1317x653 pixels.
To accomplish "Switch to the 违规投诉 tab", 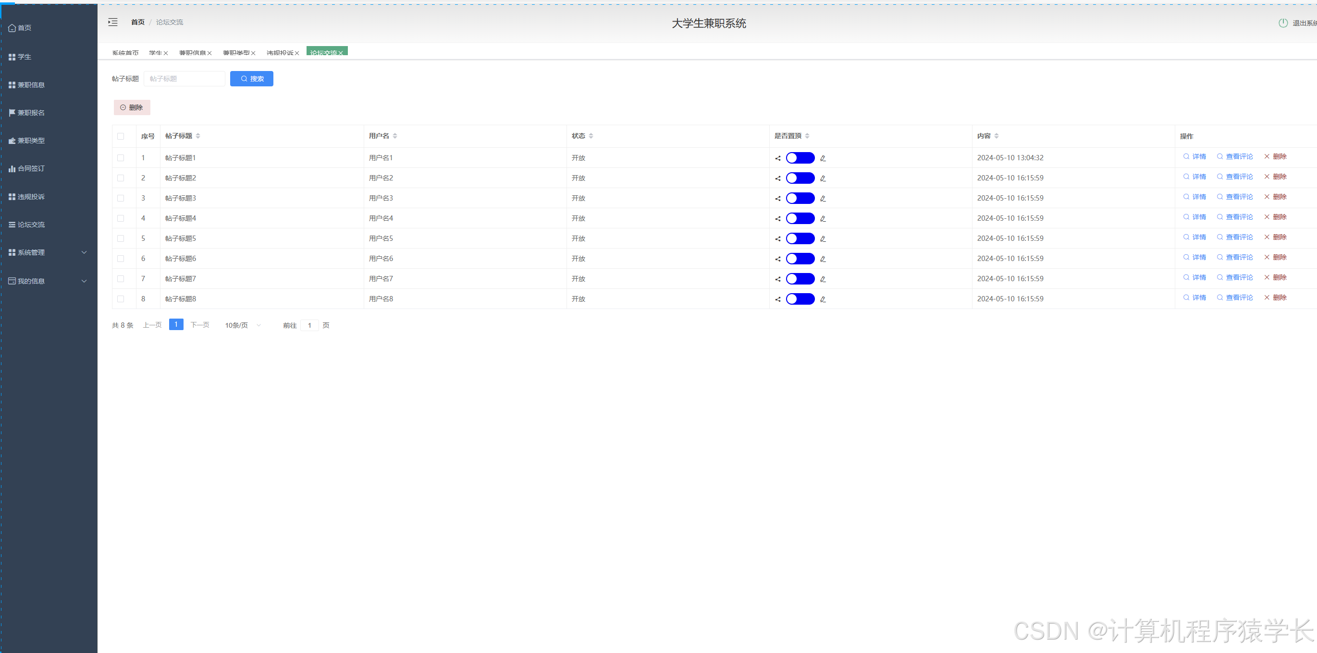I will (x=280, y=53).
